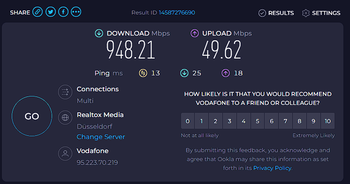This screenshot has width=350, height=184.
Task: Share result on Twitter
Action: 51,12
